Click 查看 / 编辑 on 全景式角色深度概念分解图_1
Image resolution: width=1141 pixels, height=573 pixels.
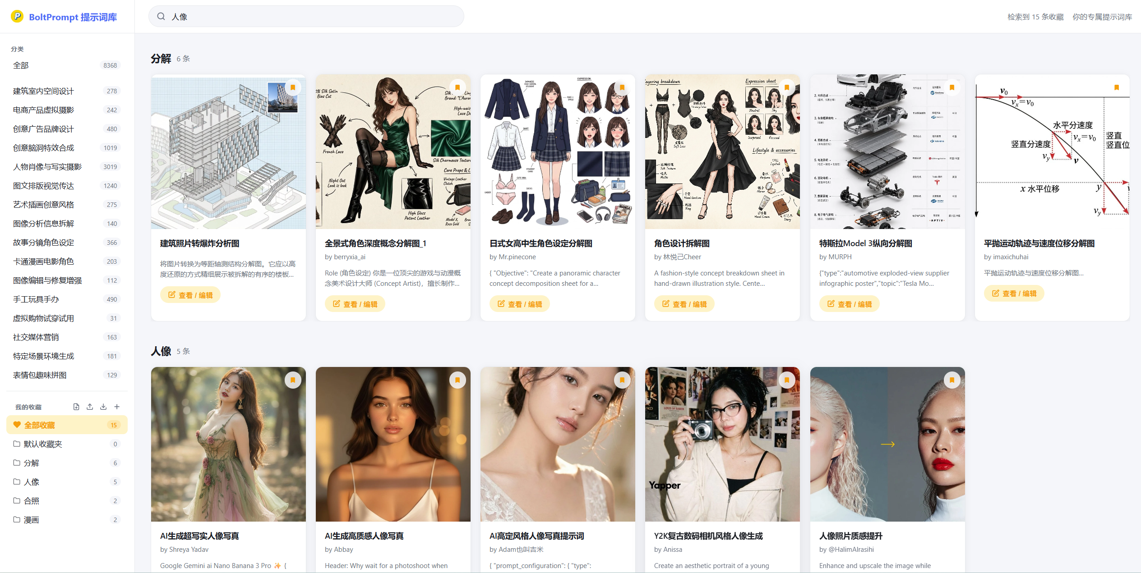(x=355, y=304)
